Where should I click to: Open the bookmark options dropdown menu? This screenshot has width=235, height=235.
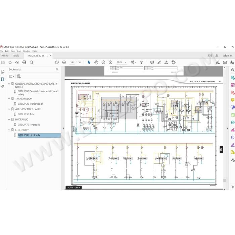click(11, 77)
